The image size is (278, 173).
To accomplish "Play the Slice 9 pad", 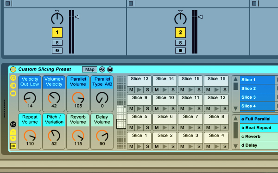I will pyautogui.click(x=139, y=108).
